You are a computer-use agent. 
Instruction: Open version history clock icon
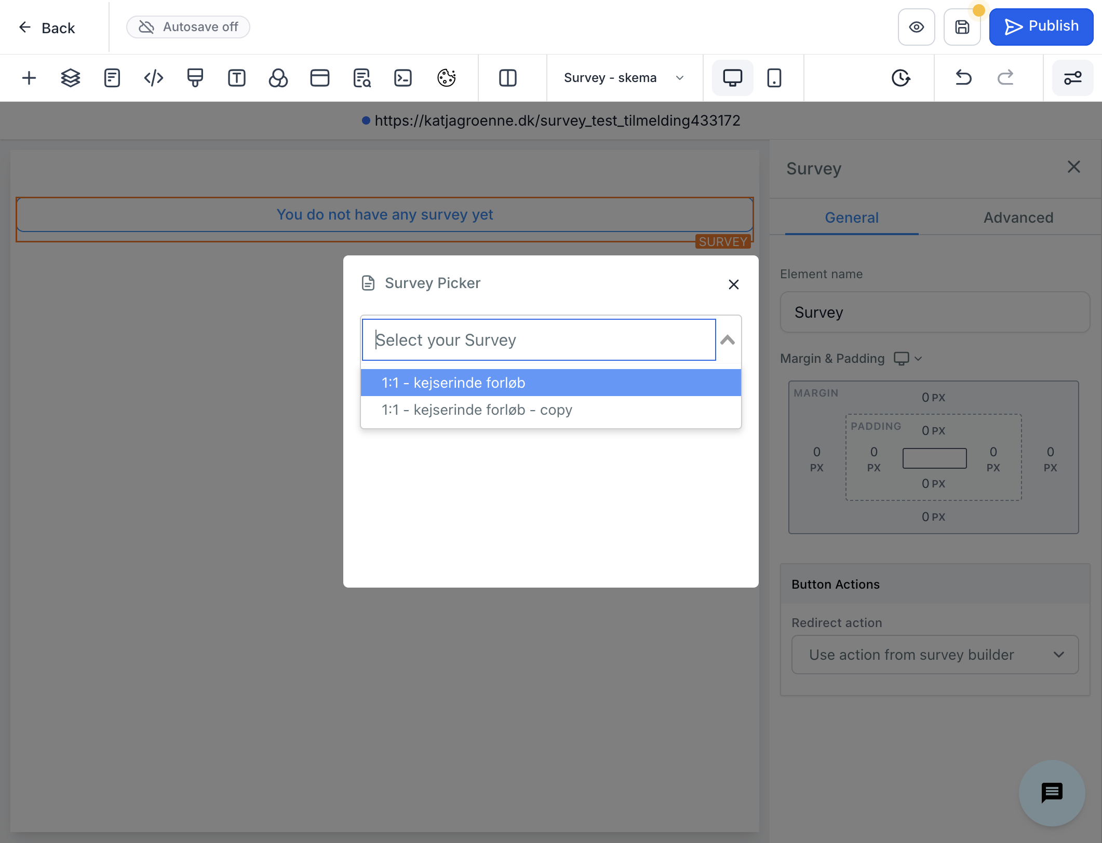901,78
